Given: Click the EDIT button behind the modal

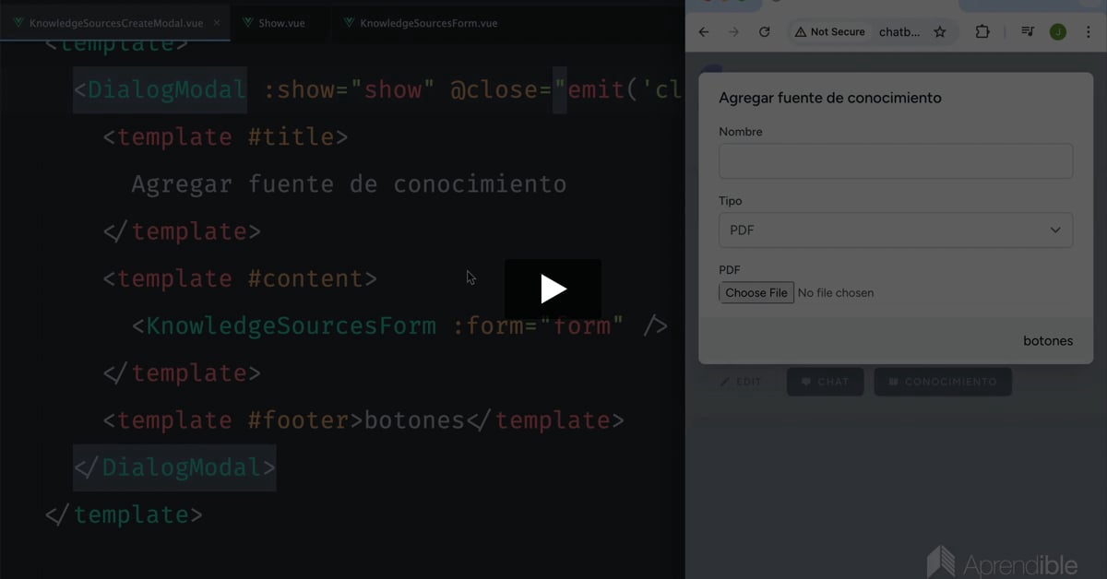Looking at the screenshot, I should tap(742, 382).
